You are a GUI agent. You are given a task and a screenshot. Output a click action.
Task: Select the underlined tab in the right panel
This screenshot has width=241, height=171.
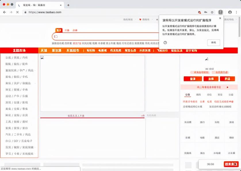188,95
